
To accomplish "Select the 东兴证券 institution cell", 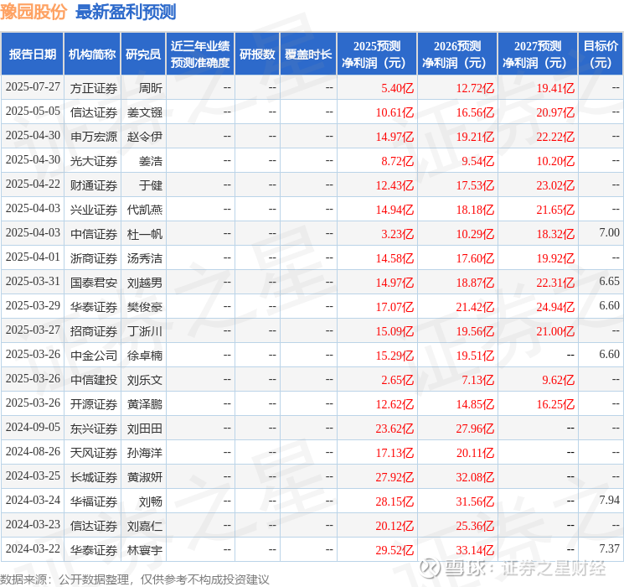I will click(94, 429).
